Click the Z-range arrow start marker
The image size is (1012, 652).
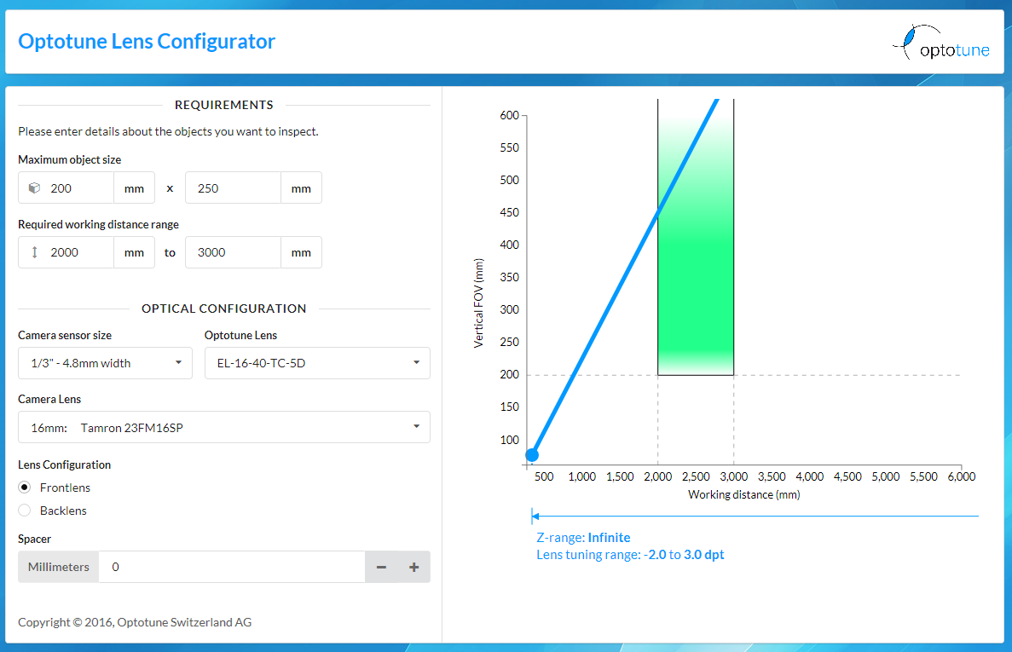click(x=532, y=516)
